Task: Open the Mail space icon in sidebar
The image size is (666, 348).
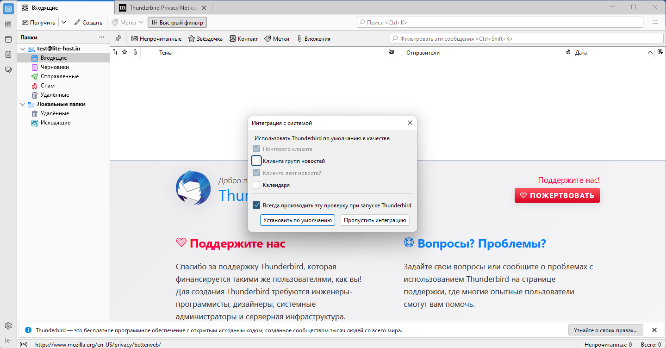Action: (8, 8)
